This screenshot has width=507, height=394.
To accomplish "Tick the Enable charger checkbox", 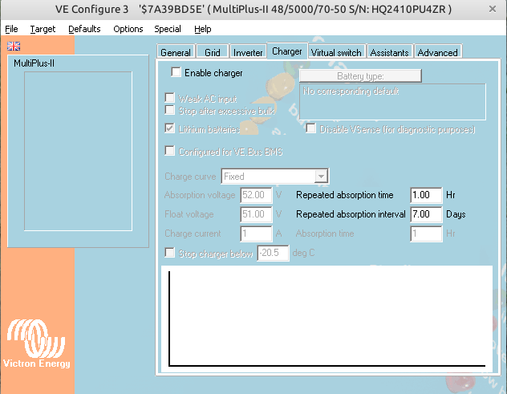I will (x=176, y=72).
